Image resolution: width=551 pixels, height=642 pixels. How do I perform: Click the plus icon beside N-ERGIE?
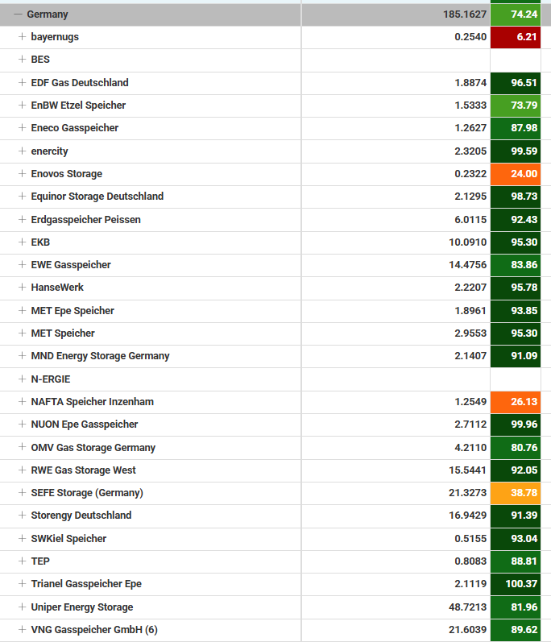click(23, 379)
